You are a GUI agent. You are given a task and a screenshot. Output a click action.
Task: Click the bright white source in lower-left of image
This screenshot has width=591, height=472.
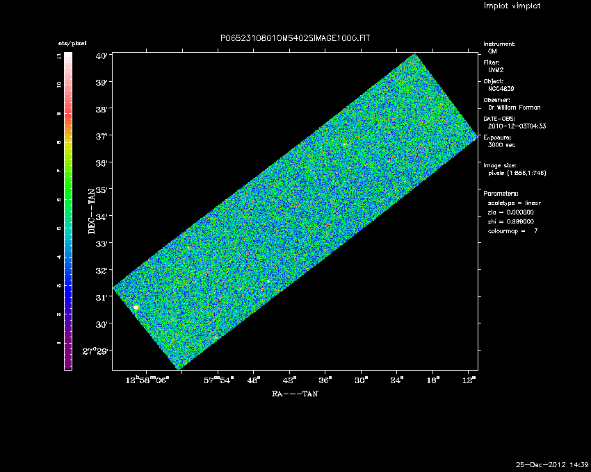[x=136, y=307]
